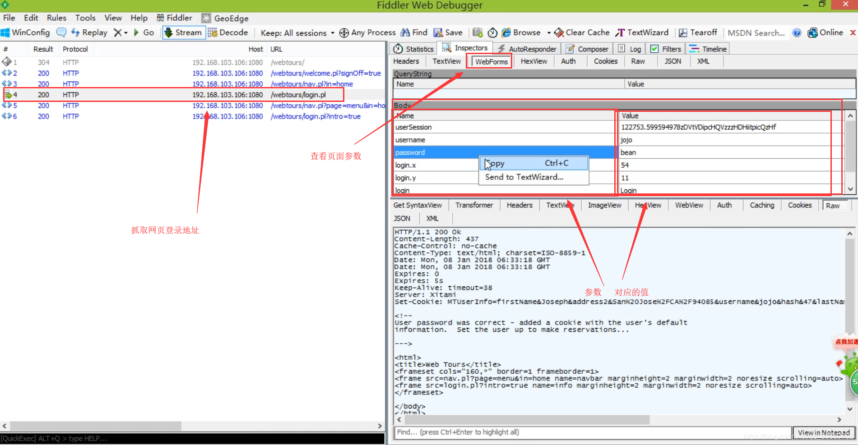Click the camera screenshot icon
This screenshot has width=858, height=445.
(478, 32)
